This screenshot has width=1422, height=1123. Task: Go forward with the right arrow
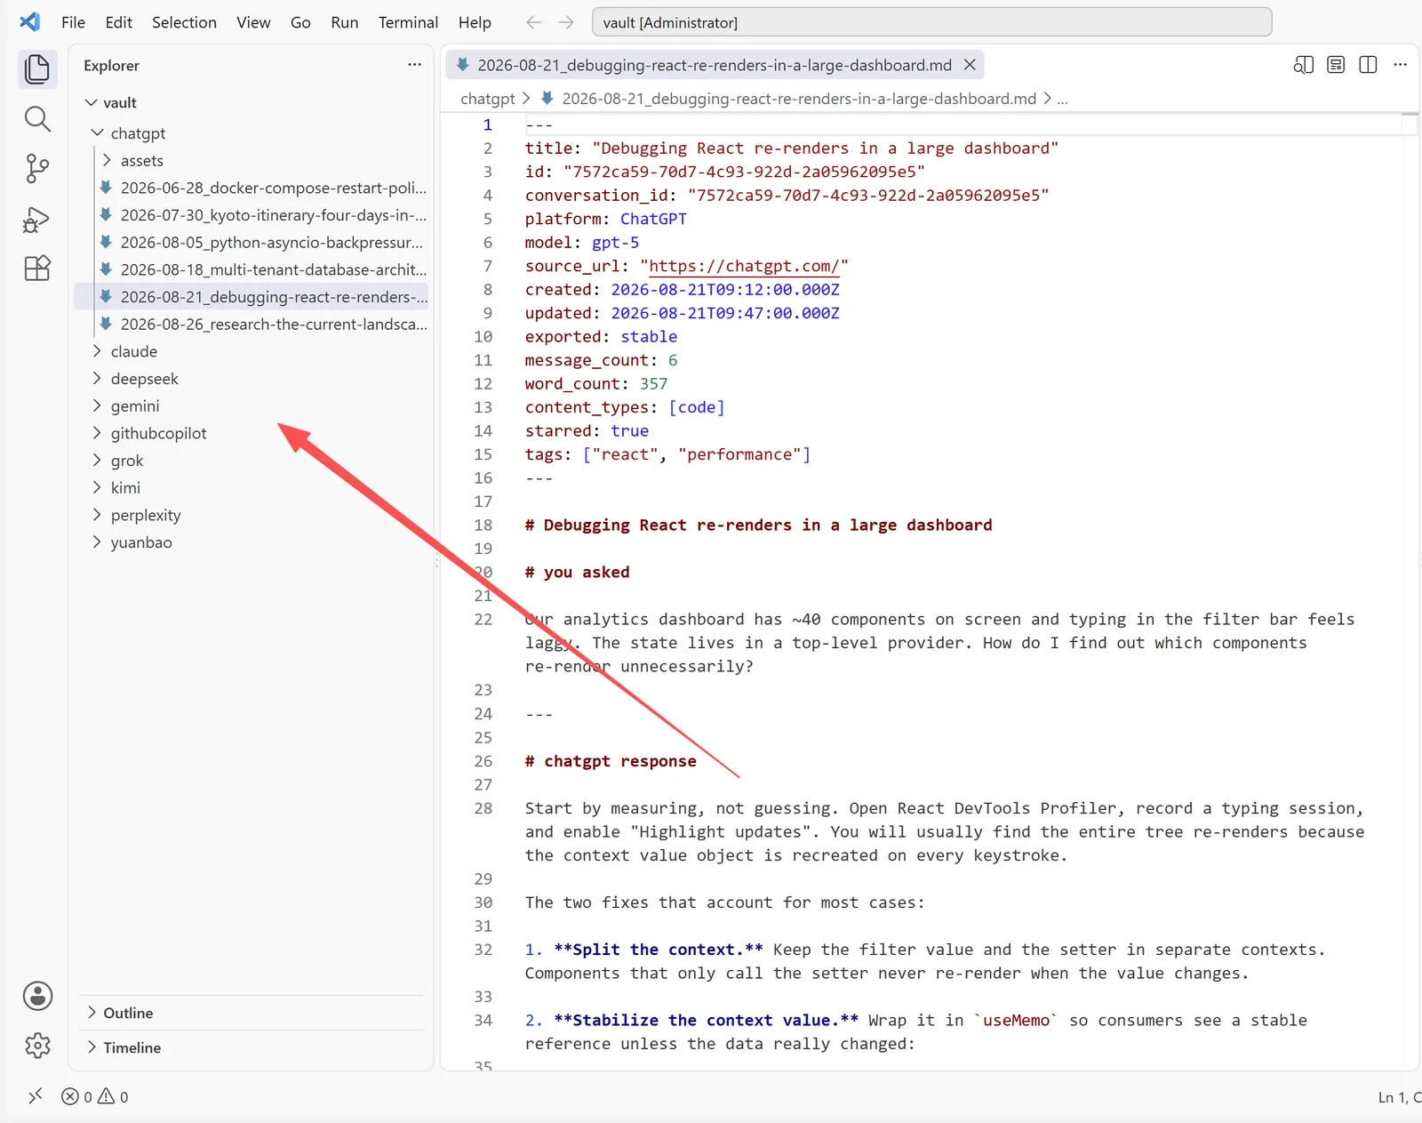tap(566, 22)
